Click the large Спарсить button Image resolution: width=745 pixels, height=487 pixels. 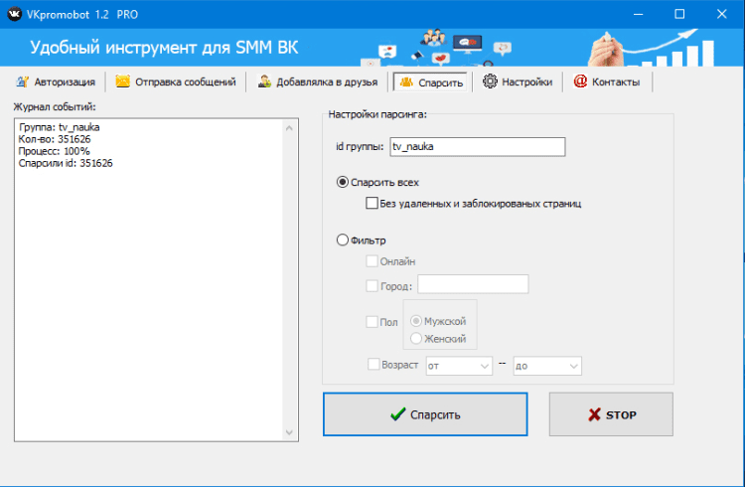[x=425, y=414]
